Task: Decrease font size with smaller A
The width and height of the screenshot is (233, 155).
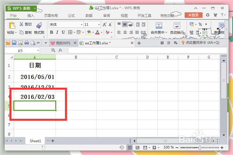Action: [110, 25]
